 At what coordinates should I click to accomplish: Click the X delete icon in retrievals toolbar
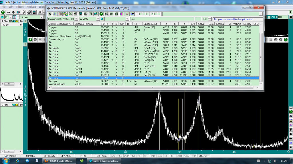50,14
